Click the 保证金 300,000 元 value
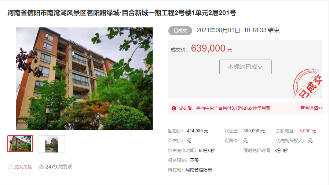 click(254, 131)
